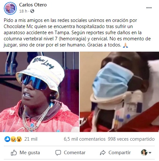The height and width of the screenshot is (161, 159).
Task: Click the sad face reaction icon
Action: click(13, 139)
